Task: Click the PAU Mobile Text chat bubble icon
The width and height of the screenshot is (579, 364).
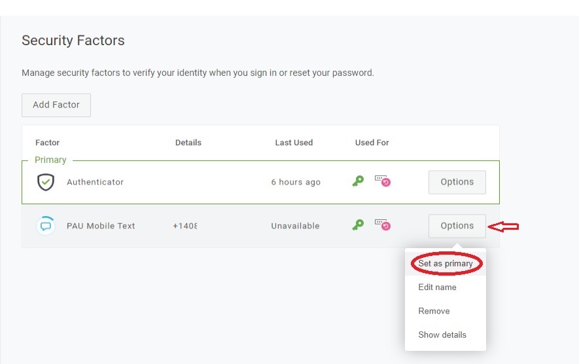Action: point(45,226)
